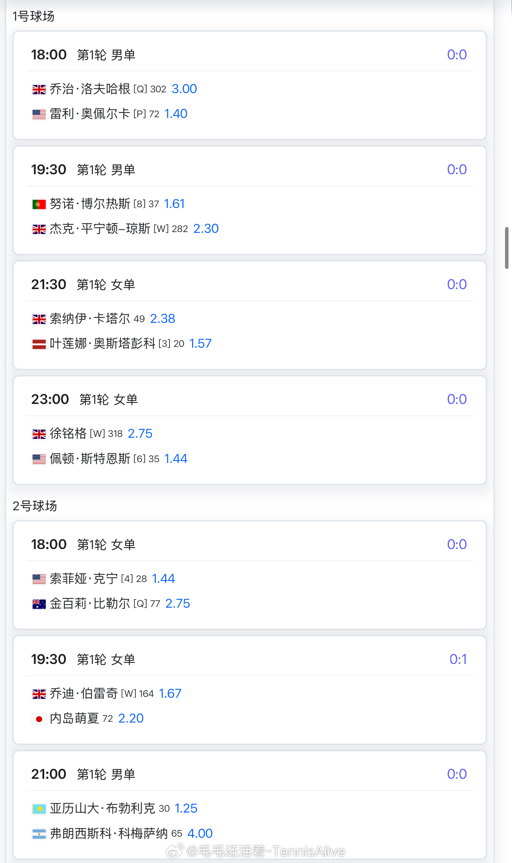512x863 pixels.
Task: Open player 佩顿·斯特恩斯
Action: 90,459
